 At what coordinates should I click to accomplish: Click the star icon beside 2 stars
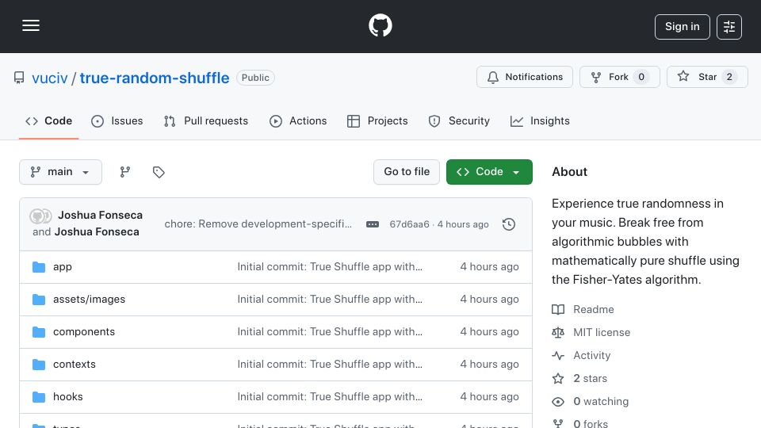[558, 379]
